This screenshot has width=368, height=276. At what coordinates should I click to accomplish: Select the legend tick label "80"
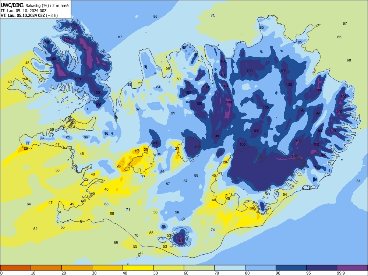pyautogui.click(x=247, y=273)
